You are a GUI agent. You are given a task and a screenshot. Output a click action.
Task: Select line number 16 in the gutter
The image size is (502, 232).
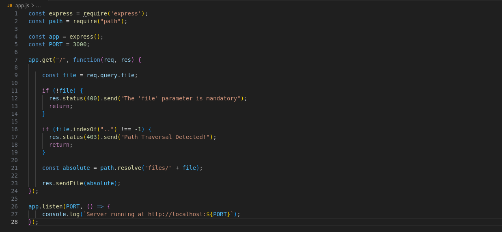[x=15, y=129]
